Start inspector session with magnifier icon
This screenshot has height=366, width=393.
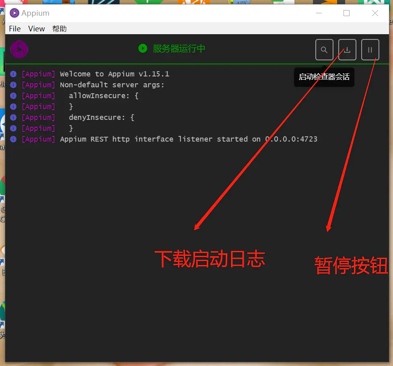click(x=324, y=49)
